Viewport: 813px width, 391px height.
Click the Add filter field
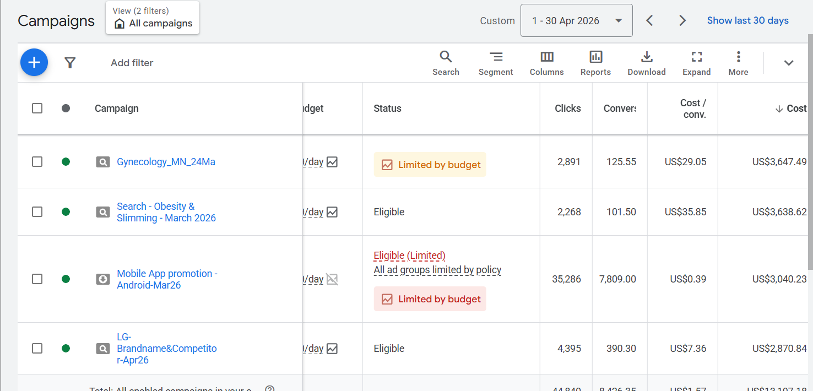[x=132, y=63]
